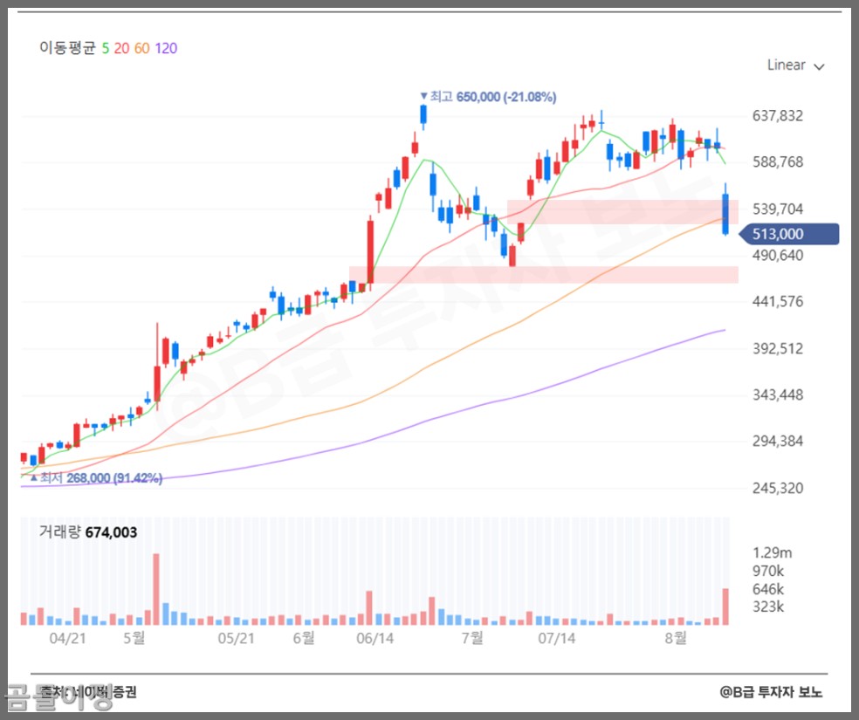Click the 588,768 price axis label

click(x=777, y=162)
